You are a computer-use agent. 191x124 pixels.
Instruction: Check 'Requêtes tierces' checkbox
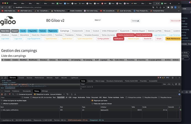coord(159,97)
